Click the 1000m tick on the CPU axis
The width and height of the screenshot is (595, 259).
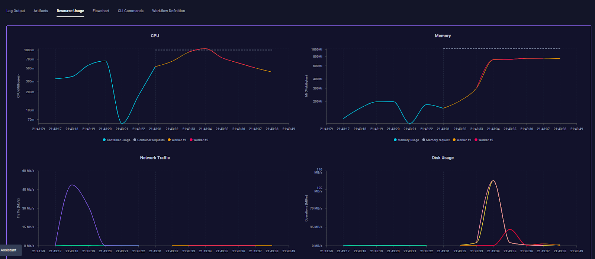pyautogui.click(x=29, y=50)
